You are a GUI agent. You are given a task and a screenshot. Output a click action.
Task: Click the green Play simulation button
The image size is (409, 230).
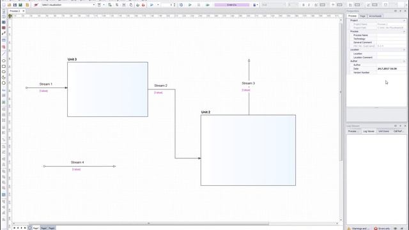[x=190, y=5]
